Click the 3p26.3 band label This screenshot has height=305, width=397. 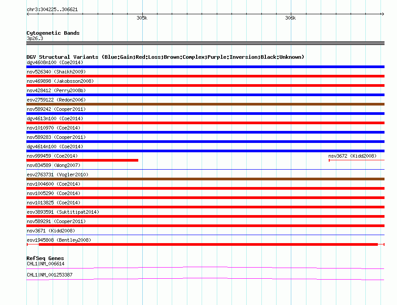[35, 38]
